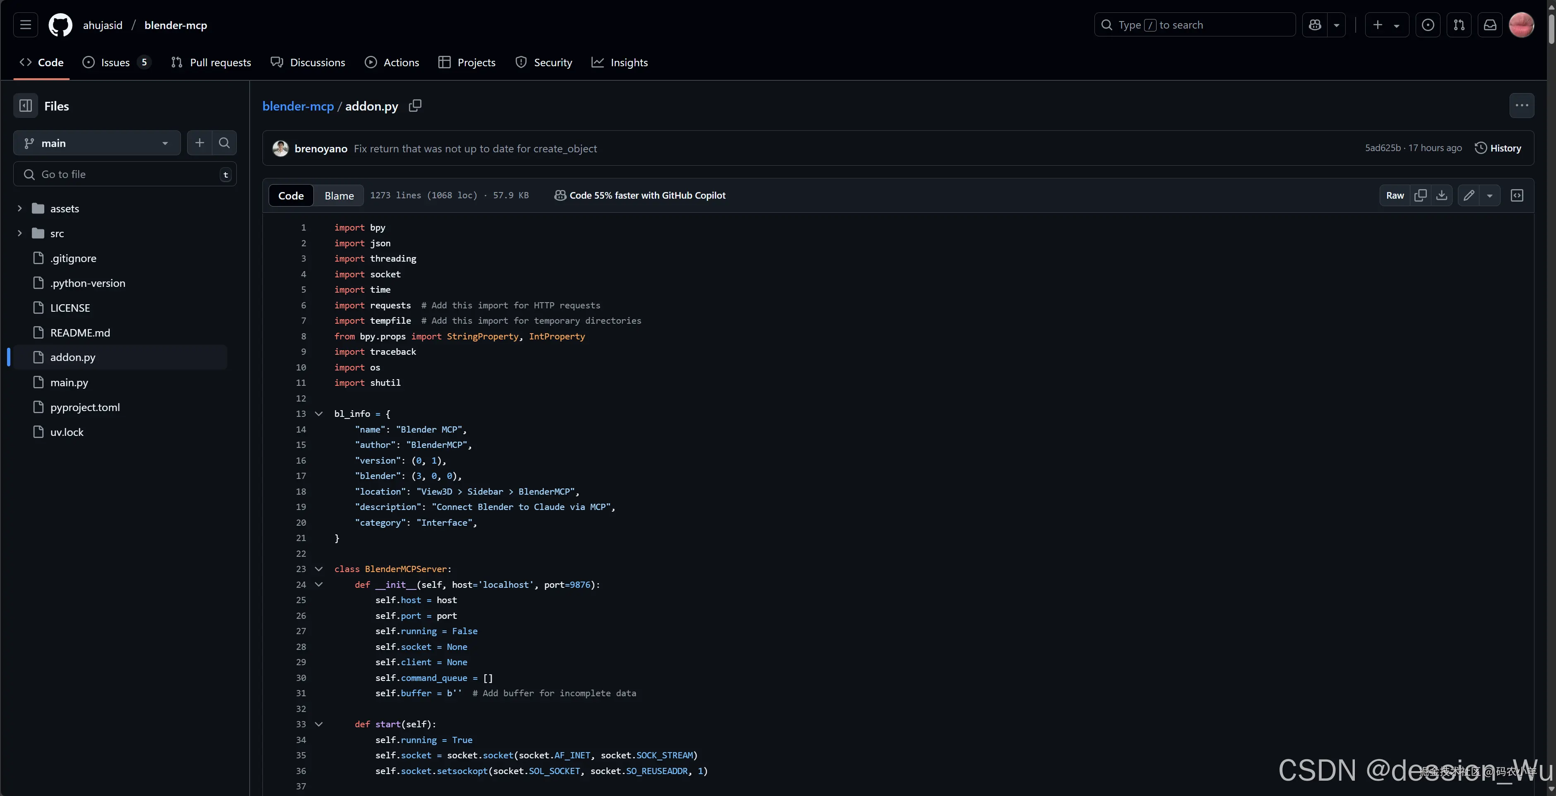
Task: Open the main branch dropdown
Action: click(x=96, y=143)
